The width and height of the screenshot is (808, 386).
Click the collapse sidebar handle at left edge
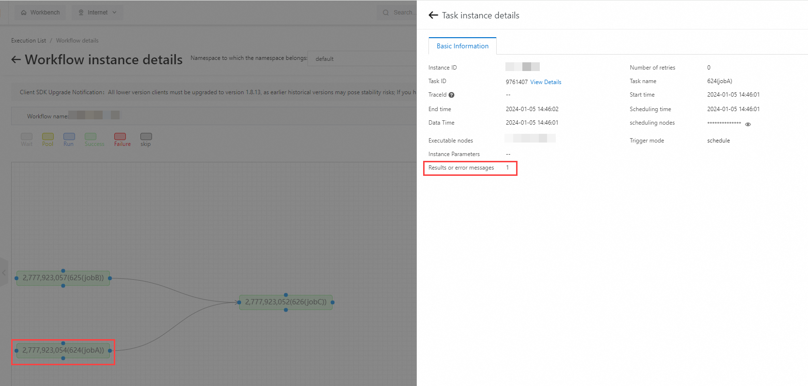[x=4, y=273]
